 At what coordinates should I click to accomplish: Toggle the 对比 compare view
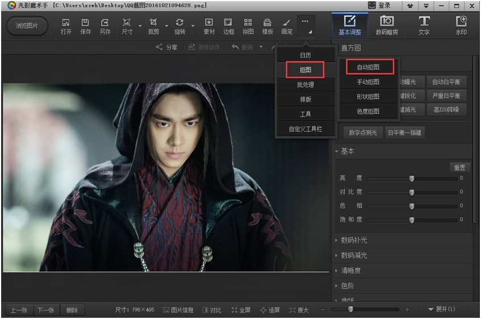(x=212, y=310)
